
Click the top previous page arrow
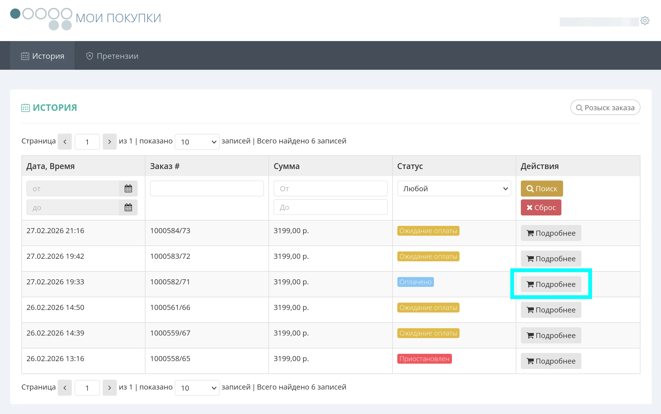pyautogui.click(x=65, y=142)
